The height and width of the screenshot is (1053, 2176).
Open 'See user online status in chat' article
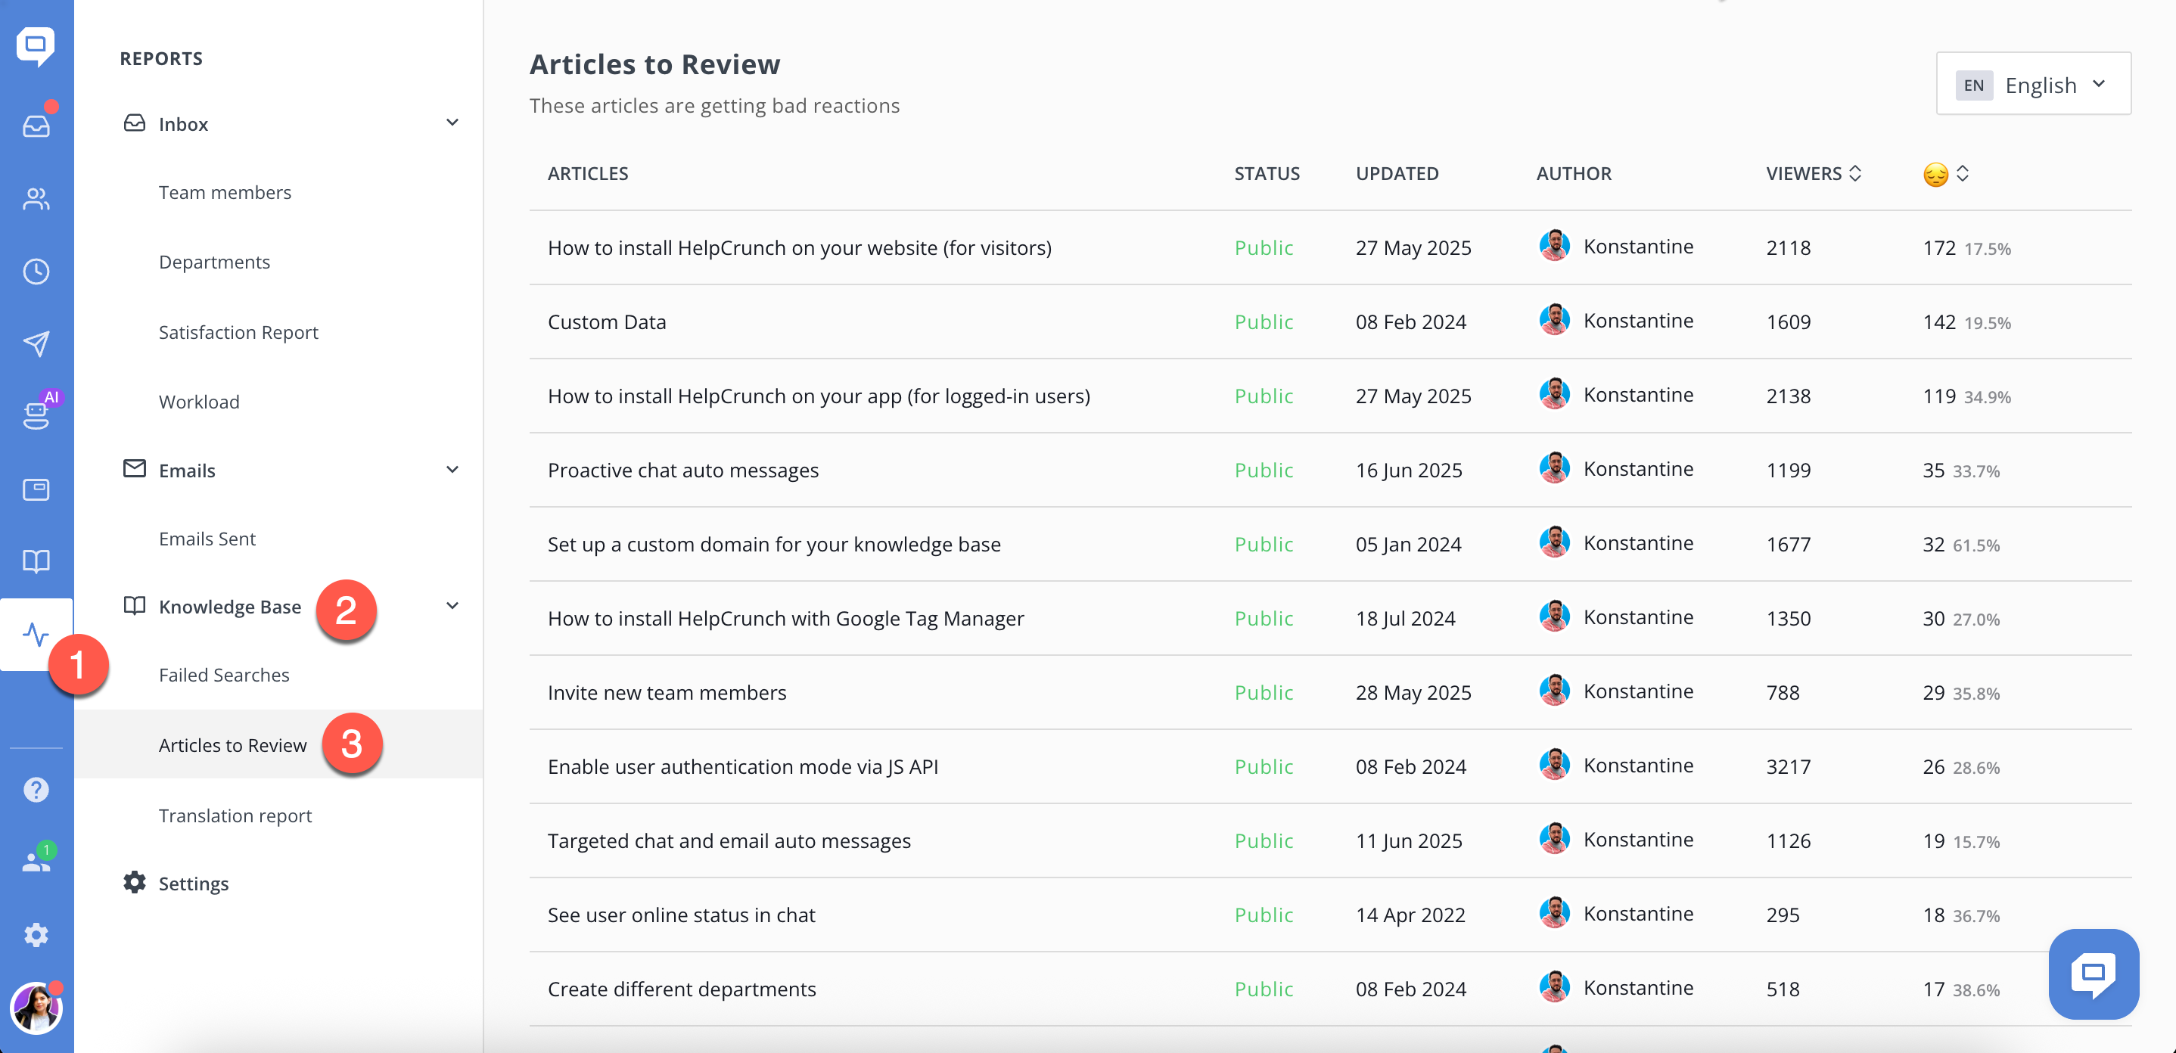coord(681,915)
